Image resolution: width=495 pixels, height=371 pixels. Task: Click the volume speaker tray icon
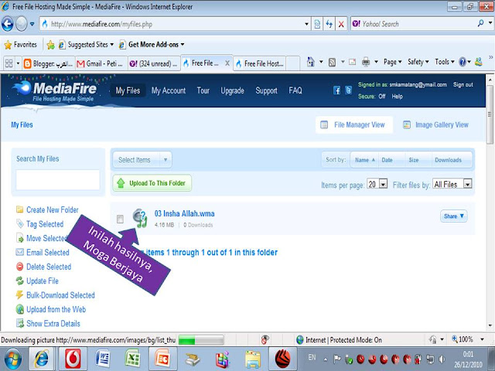pos(442,359)
